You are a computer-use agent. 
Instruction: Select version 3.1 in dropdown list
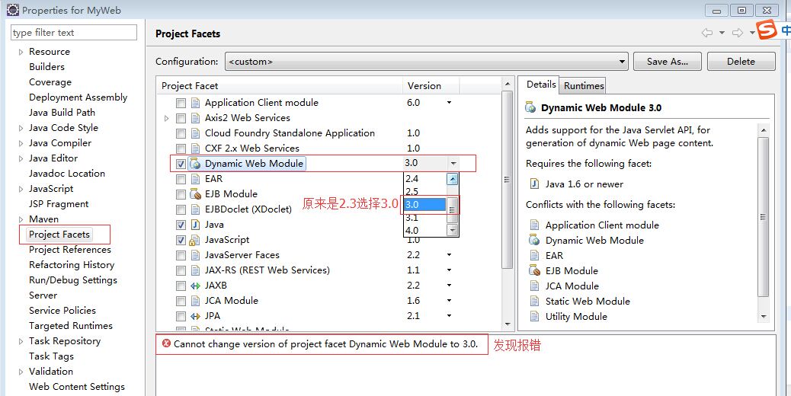point(425,218)
